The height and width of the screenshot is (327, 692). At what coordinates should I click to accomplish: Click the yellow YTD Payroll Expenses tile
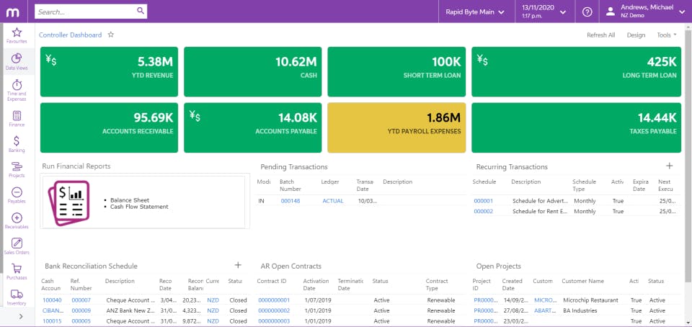tap(396, 127)
